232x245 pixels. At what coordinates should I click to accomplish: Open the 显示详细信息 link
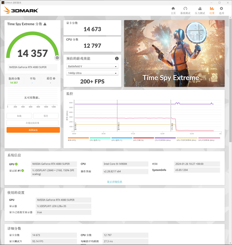click(x=115, y=182)
